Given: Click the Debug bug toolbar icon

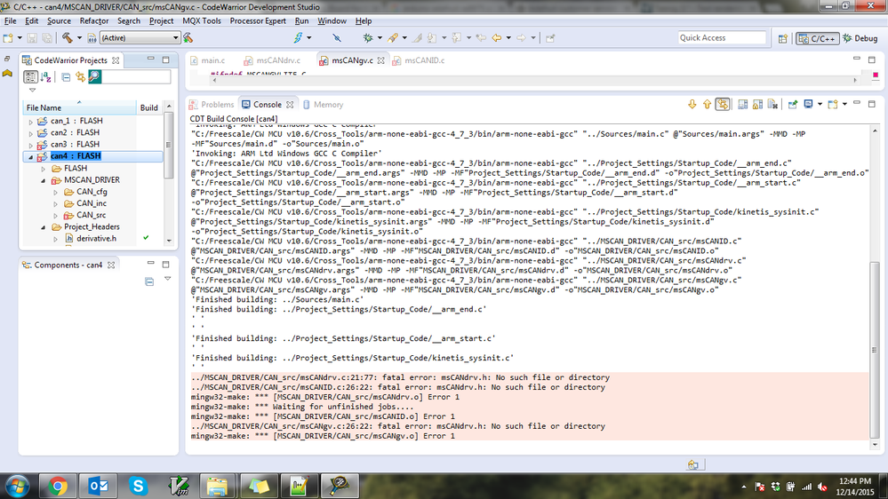Looking at the screenshot, I should pyautogui.click(x=368, y=38).
